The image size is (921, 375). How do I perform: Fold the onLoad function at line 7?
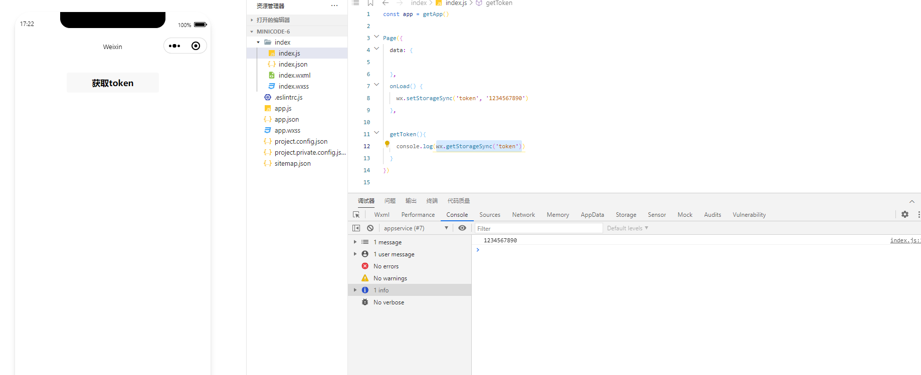tap(377, 85)
